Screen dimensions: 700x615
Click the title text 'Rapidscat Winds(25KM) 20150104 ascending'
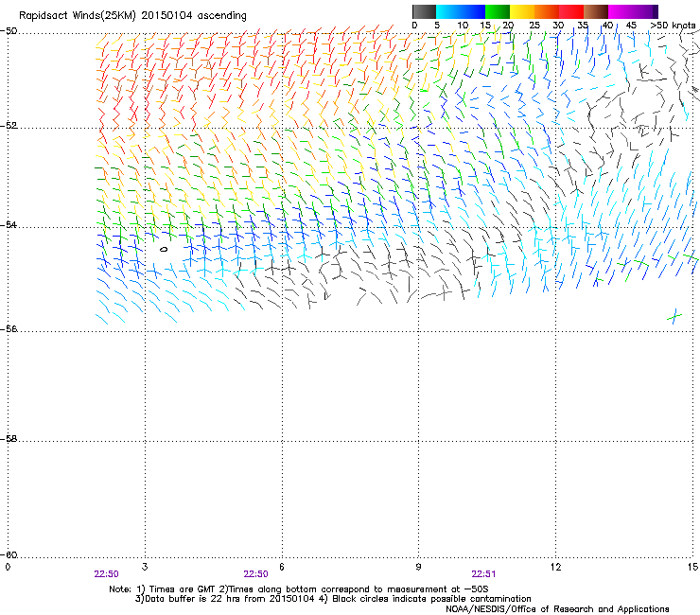click(132, 16)
